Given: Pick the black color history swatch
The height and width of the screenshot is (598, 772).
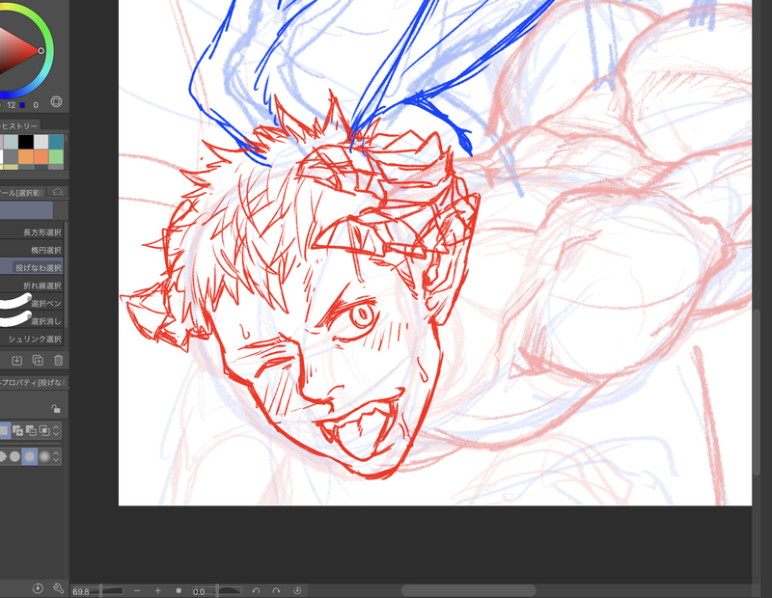Looking at the screenshot, I should (26, 142).
